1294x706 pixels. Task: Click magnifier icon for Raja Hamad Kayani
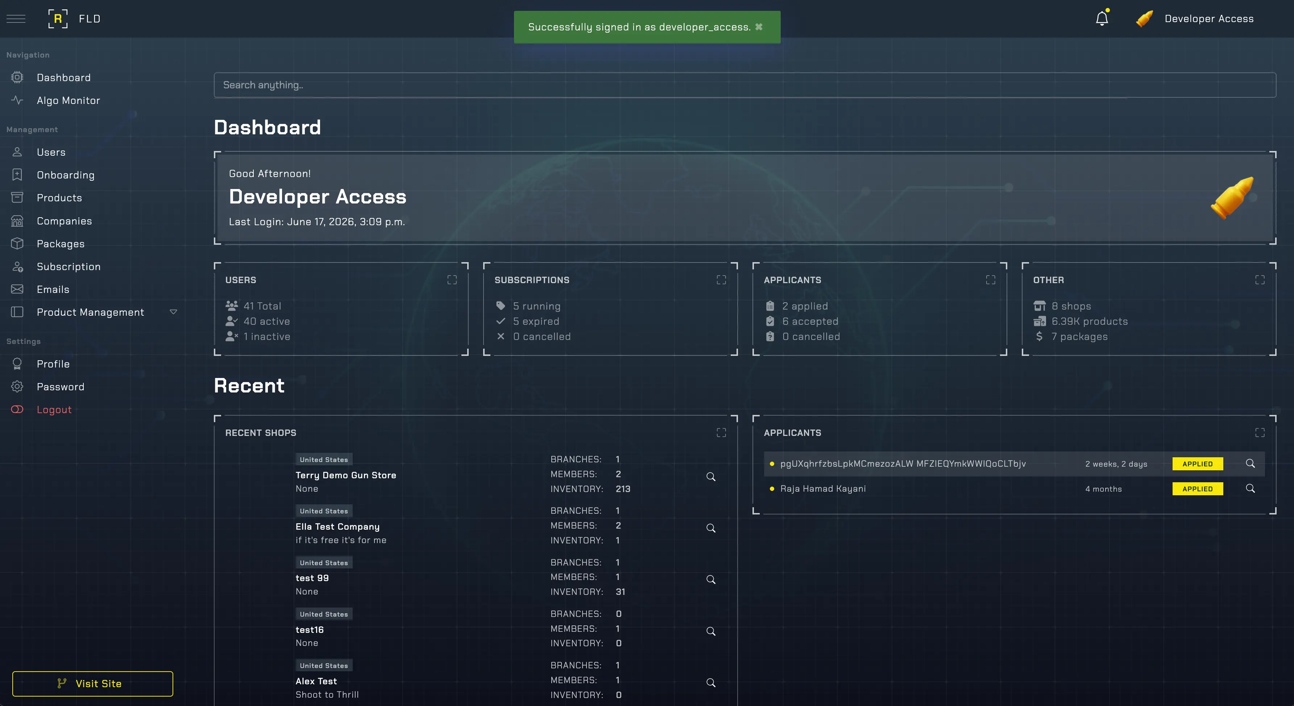point(1250,489)
